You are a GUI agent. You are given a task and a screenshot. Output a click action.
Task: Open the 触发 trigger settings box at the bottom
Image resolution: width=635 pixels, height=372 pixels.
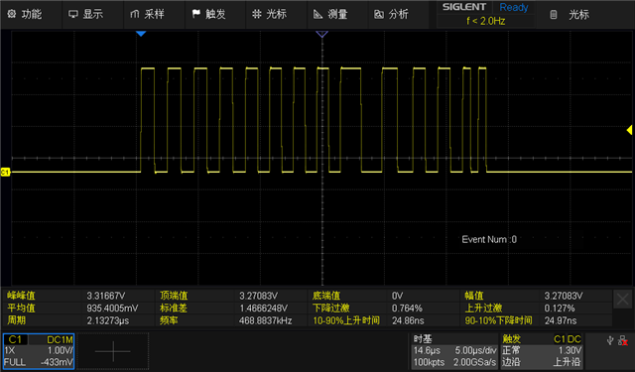pos(542,351)
